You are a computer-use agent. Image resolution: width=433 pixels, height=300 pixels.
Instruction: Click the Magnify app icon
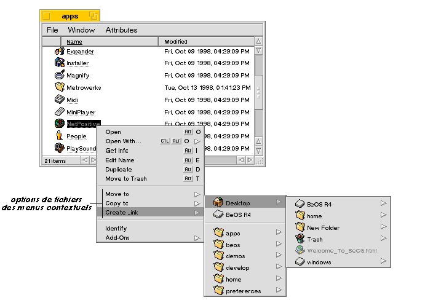[x=60, y=75]
